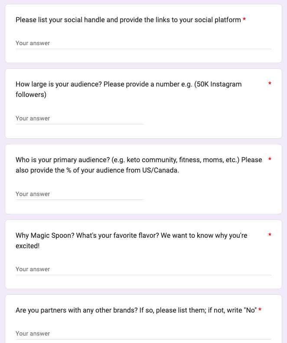Viewport: 287px width, 343px height.
Task: Click the "Are you partners with any other brands?" text
Action: pos(87,310)
